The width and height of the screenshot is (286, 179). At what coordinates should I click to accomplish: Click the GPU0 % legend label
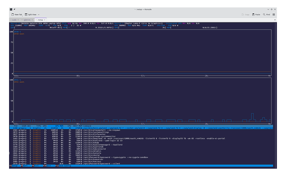(17, 32)
